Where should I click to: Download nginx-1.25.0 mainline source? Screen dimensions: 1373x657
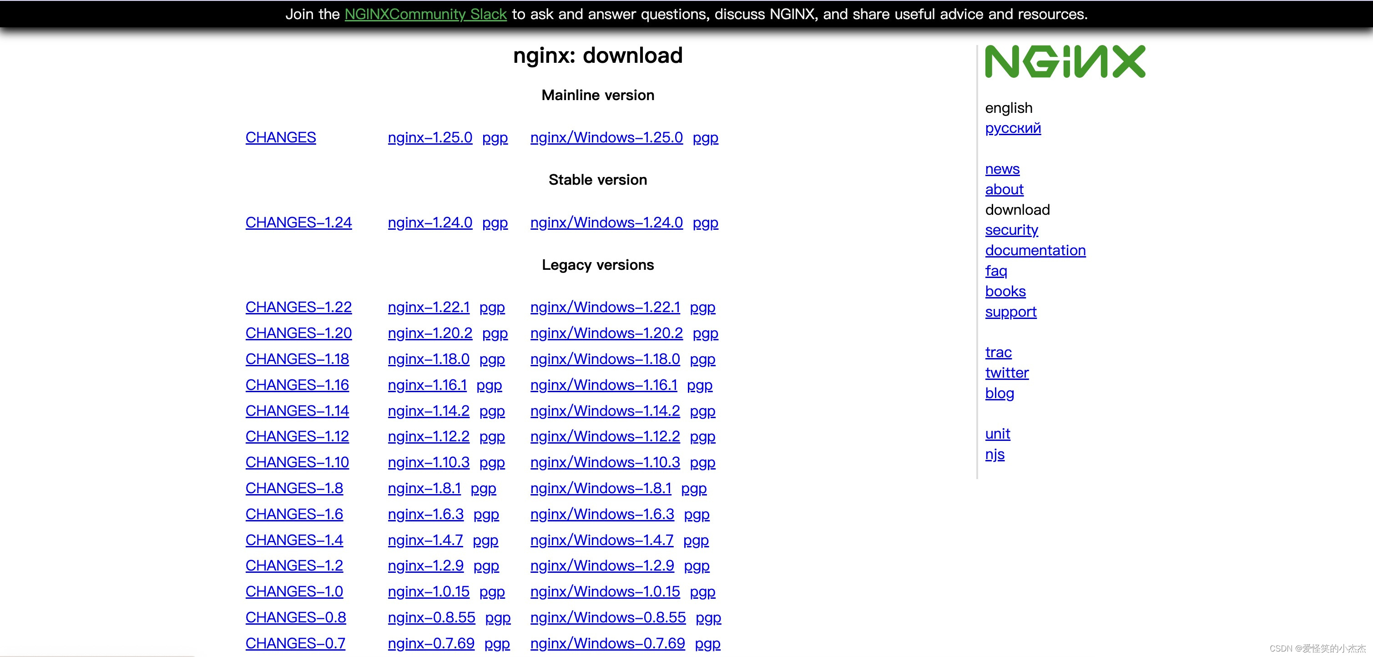429,137
